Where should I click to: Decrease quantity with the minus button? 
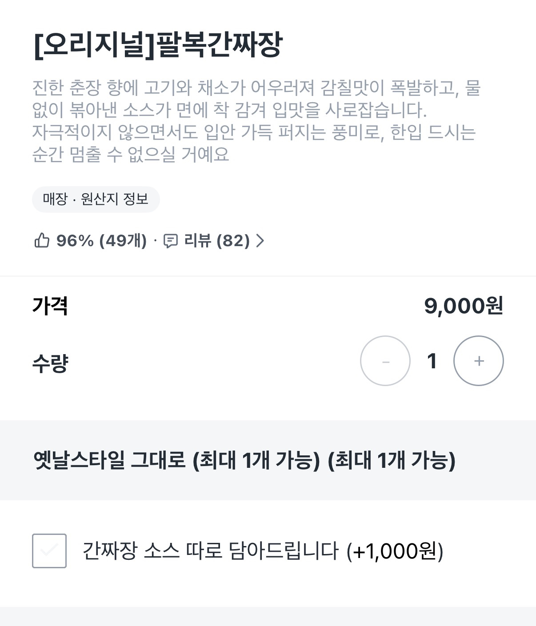(x=385, y=361)
